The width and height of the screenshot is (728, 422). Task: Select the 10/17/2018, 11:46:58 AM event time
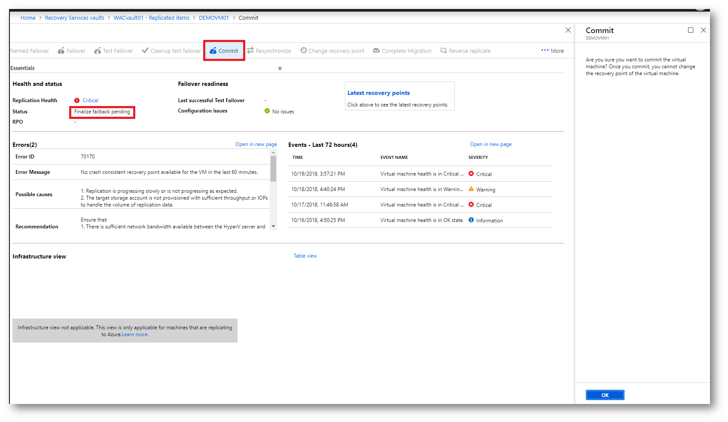coord(320,205)
